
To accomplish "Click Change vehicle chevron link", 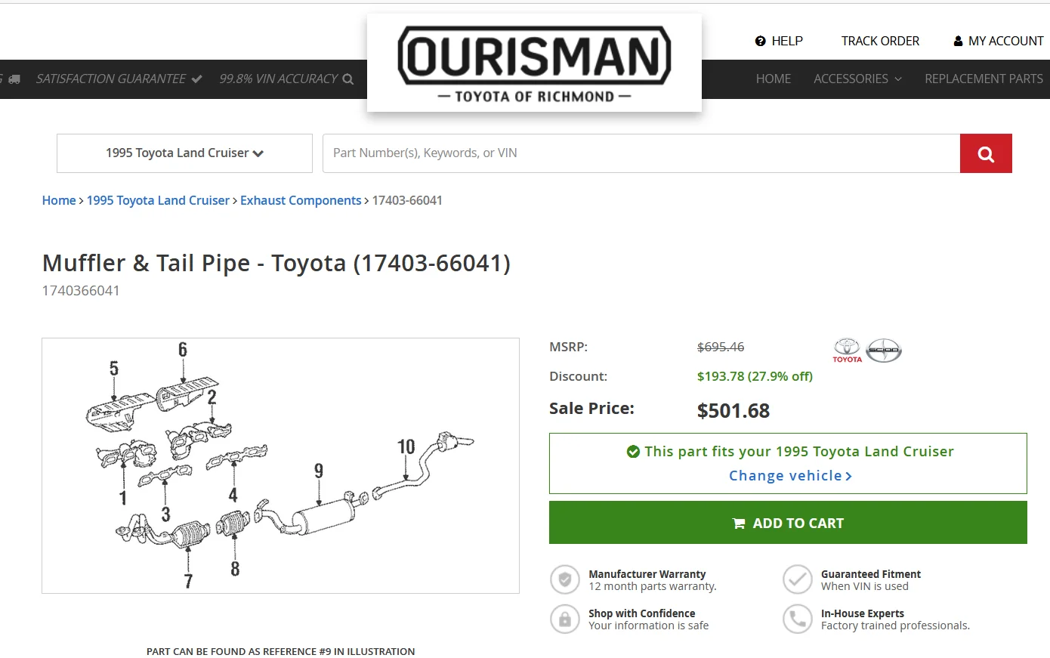I will [790, 476].
